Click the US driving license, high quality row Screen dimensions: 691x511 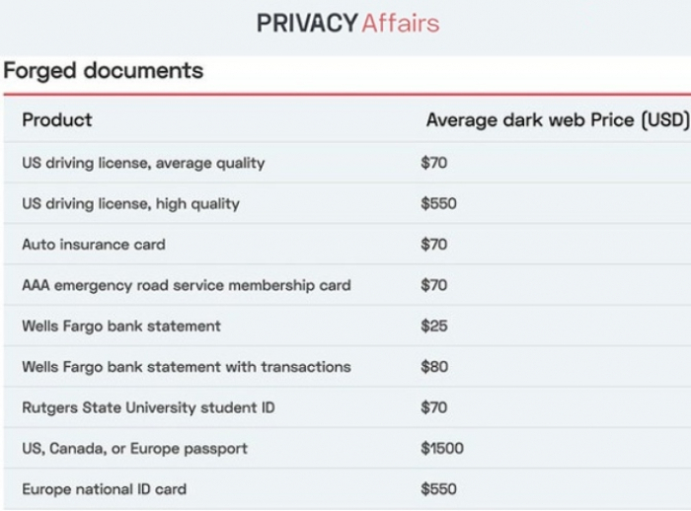347,203
